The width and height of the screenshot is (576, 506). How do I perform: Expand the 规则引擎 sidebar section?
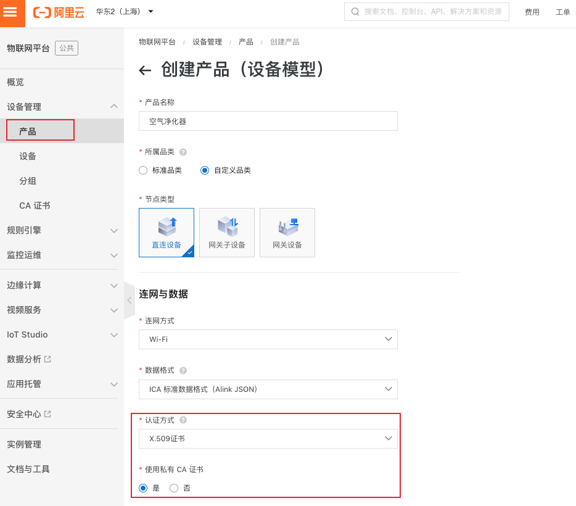[113, 231]
